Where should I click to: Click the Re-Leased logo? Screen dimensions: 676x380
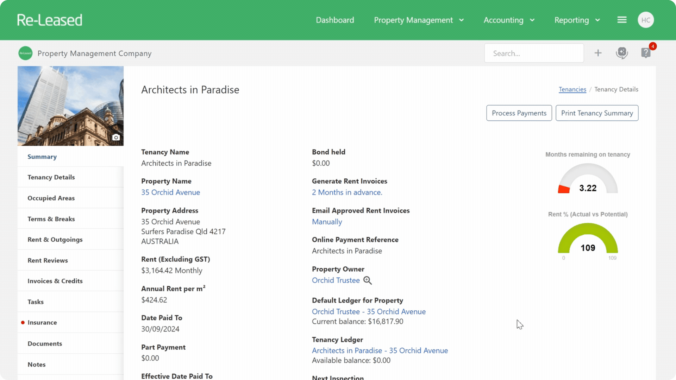[x=50, y=20]
